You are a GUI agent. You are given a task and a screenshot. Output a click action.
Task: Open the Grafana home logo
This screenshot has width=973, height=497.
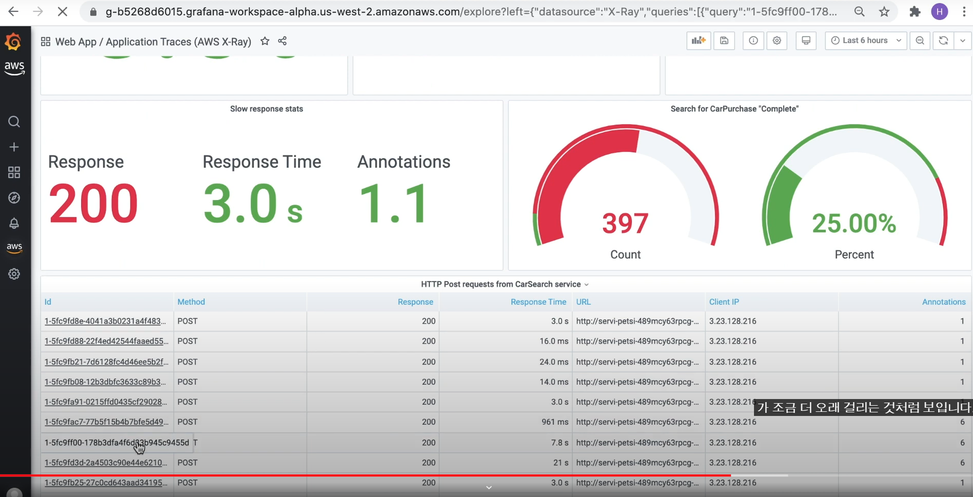point(13,42)
